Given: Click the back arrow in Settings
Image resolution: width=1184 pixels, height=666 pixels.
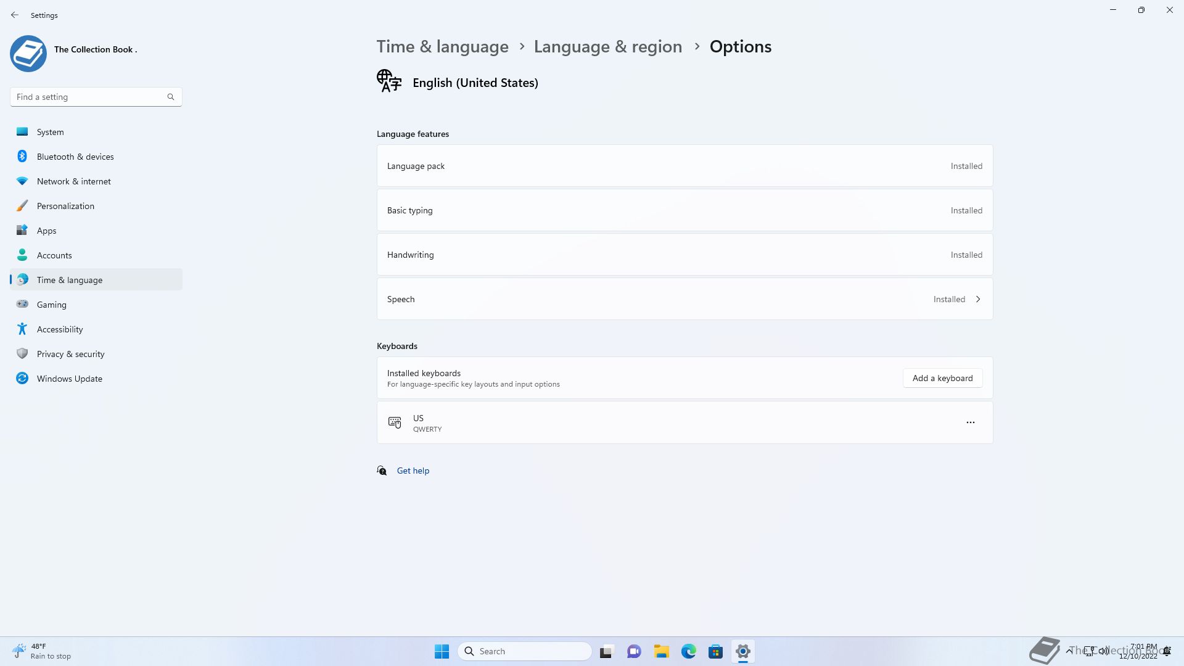Looking at the screenshot, I should [x=15, y=15].
